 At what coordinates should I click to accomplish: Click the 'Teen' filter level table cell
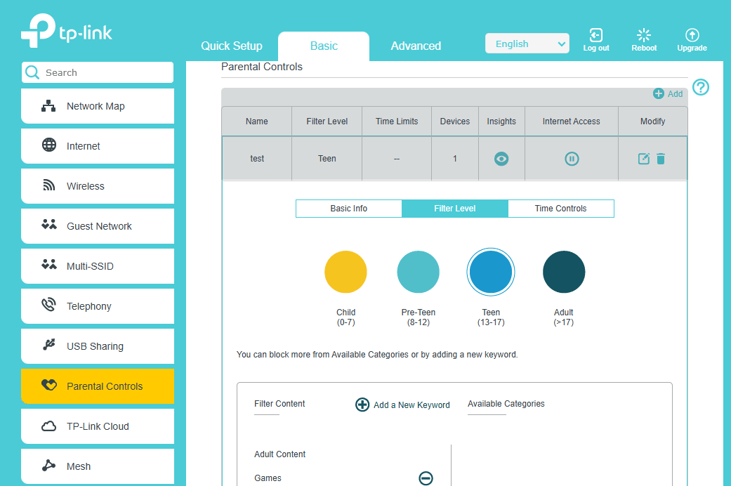coord(327,159)
